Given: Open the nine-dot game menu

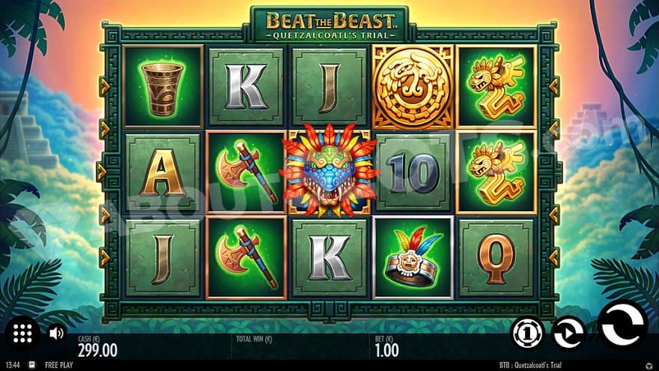Looking at the screenshot, I should (22, 333).
